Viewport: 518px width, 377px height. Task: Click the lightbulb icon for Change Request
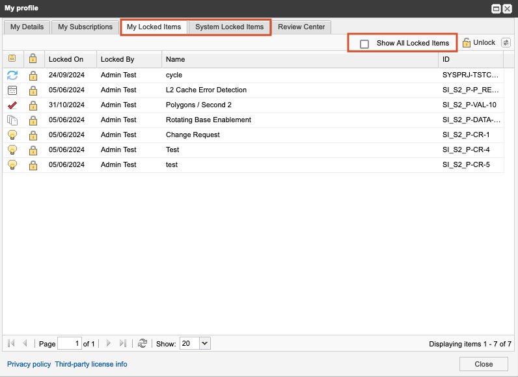click(12, 135)
